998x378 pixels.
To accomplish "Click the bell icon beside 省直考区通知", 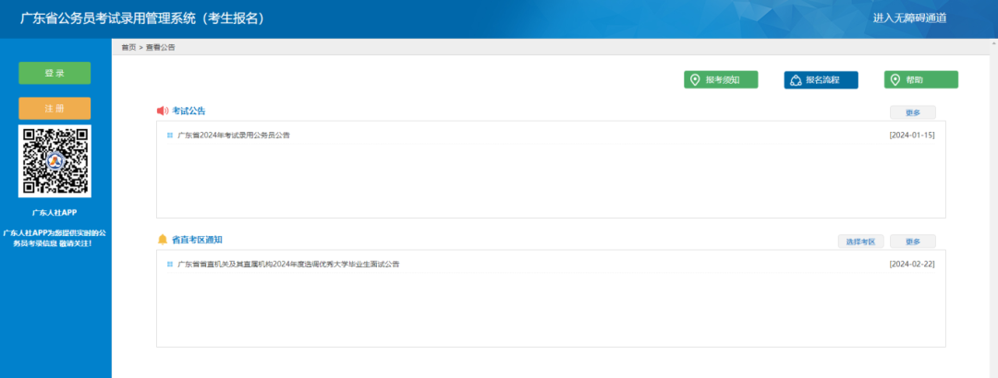I will click(163, 240).
